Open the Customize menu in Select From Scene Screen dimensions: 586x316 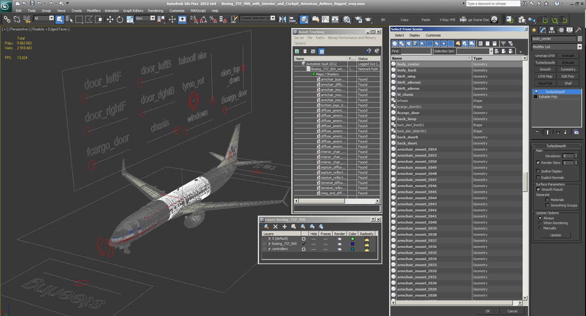(x=433, y=35)
